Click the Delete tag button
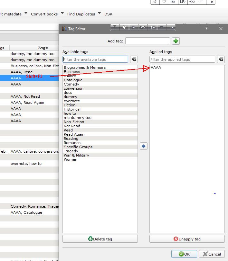Viewport: 228px width, 261px height. pos(100,239)
